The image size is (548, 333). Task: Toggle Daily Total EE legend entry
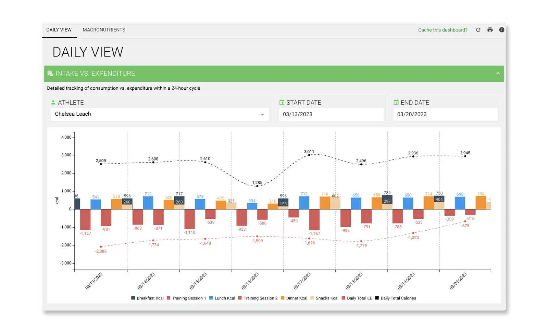pyautogui.click(x=357, y=298)
